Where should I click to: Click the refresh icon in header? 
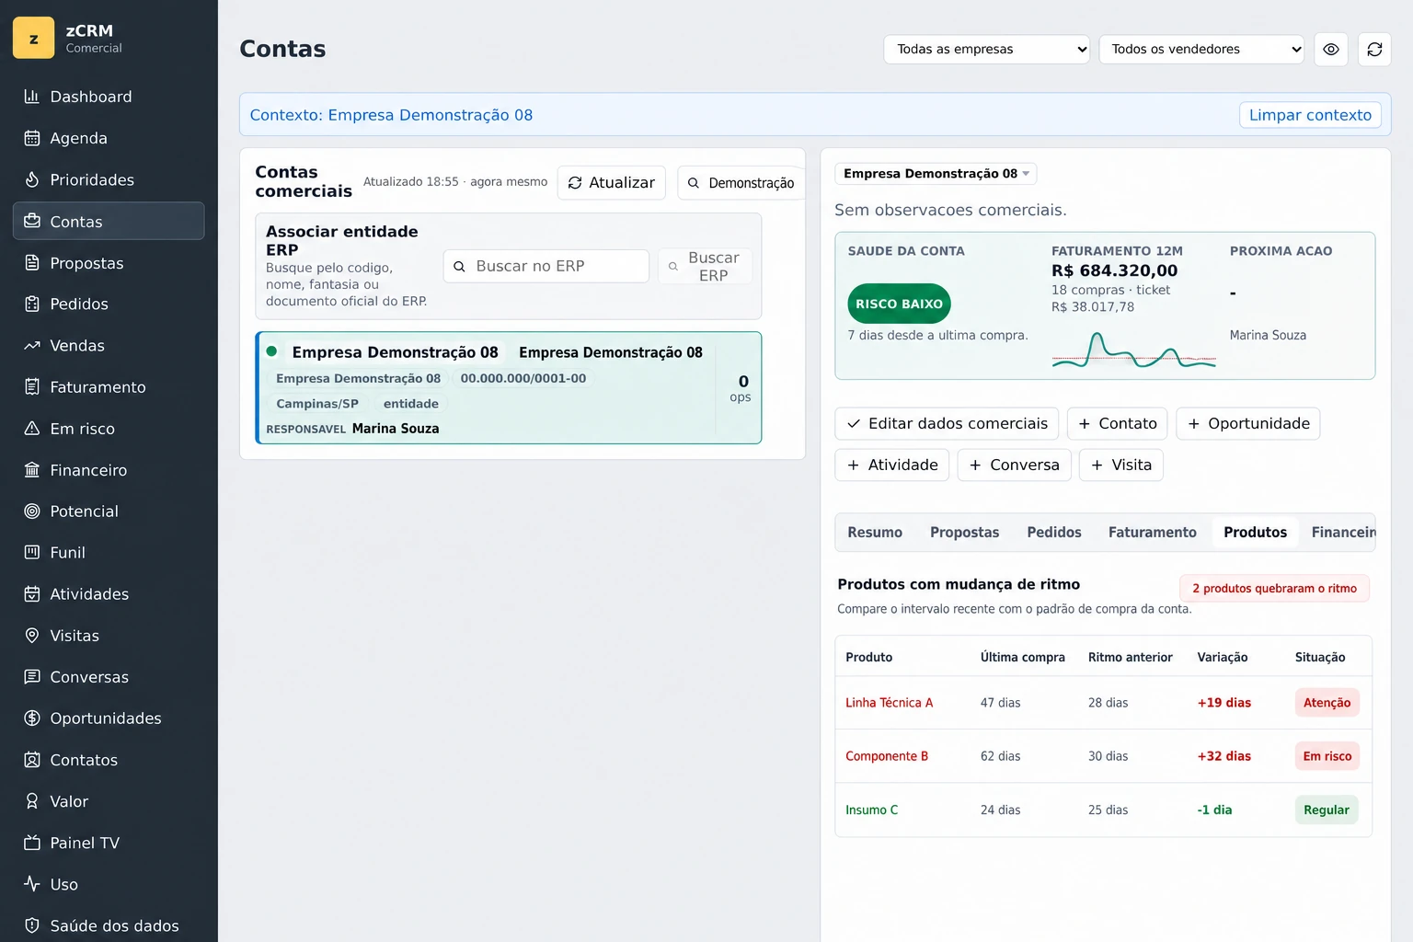click(1374, 49)
